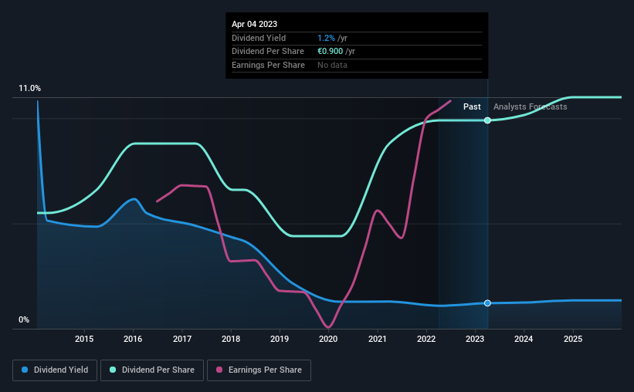Click the tooltip Earnings Per Share row label
The width and height of the screenshot is (634, 392).
tap(268, 65)
